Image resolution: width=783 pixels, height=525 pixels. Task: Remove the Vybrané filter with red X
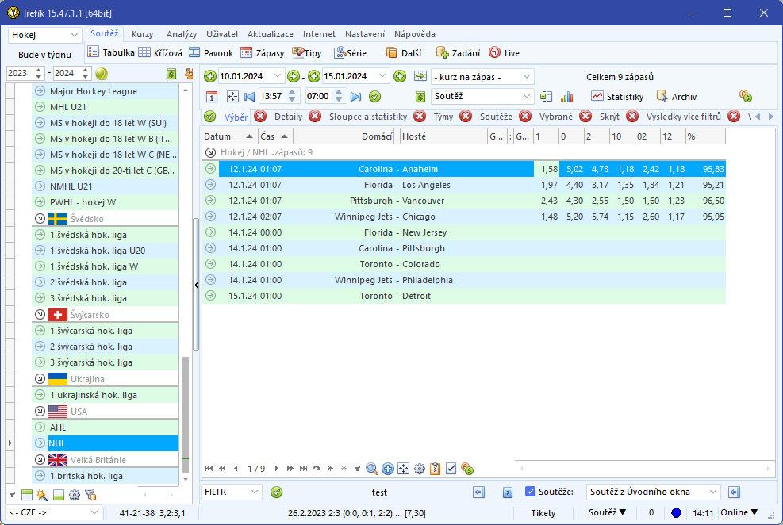(585, 117)
